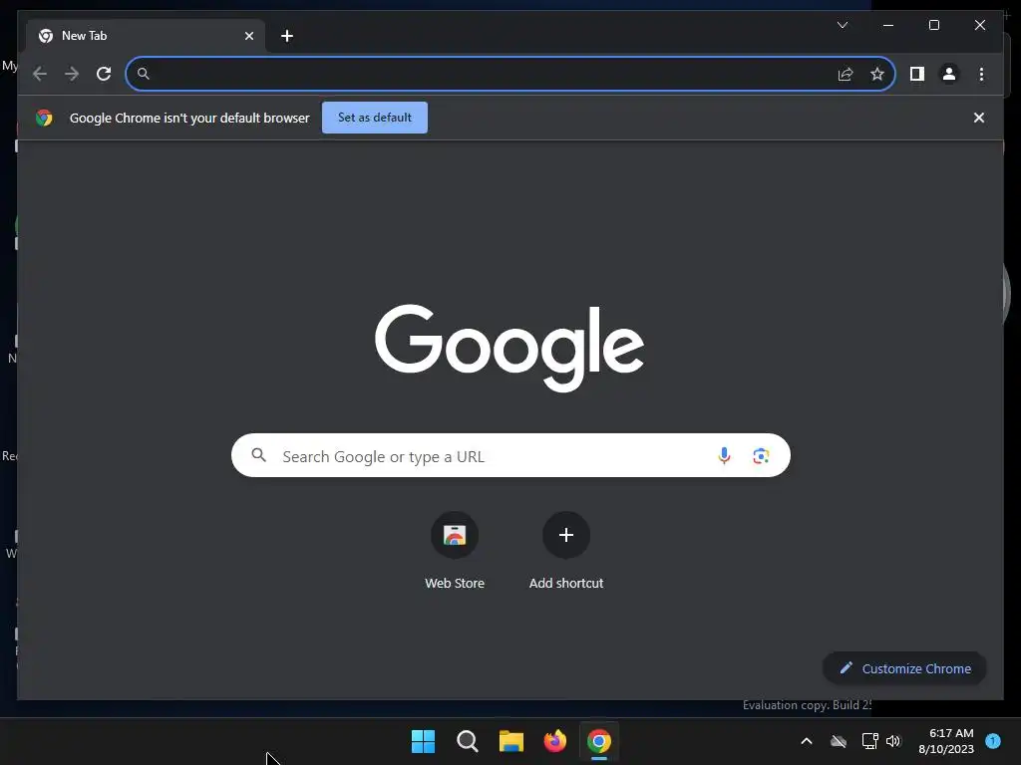The height and width of the screenshot is (765, 1021).
Task: Click the Chrome address bar
Action: coord(510,74)
